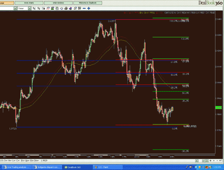Click the eraser tool icon
224x170 pixels.
[x=62, y=9]
